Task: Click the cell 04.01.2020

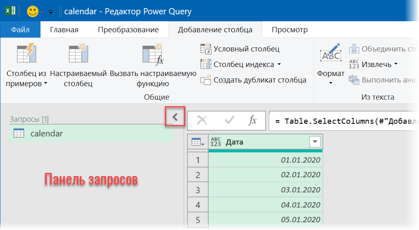Action: click(265, 205)
